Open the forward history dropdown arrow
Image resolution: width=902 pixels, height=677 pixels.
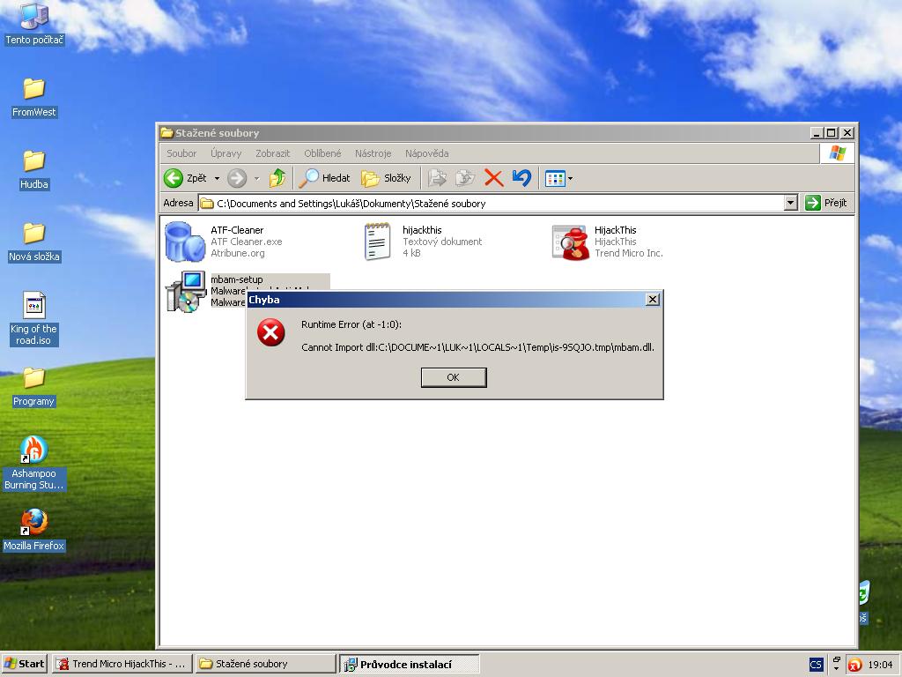click(x=256, y=178)
